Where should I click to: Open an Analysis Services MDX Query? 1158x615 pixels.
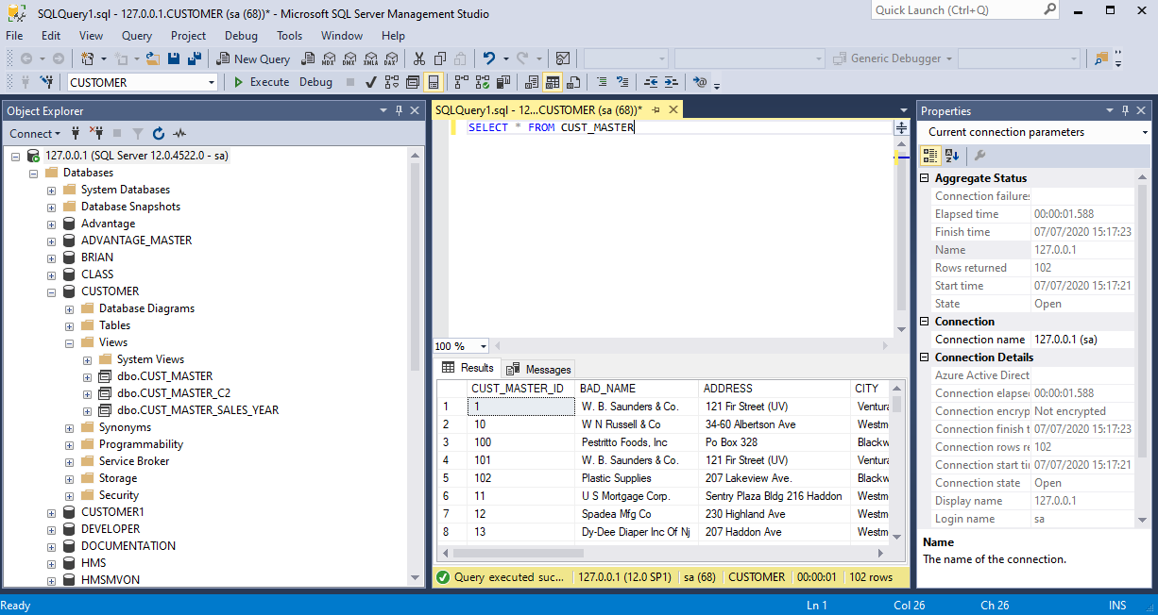(328, 58)
